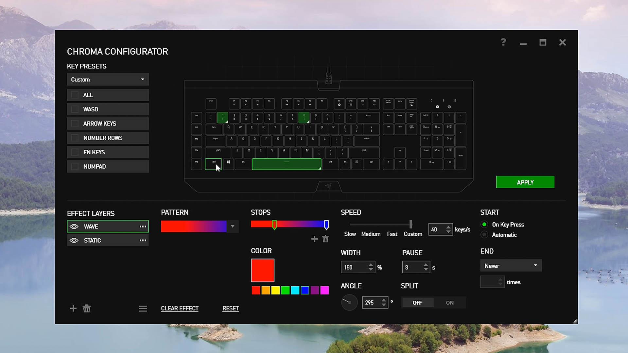The height and width of the screenshot is (353, 628).
Task: Click the delete effect layer trash icon
Action: (87, 309)
